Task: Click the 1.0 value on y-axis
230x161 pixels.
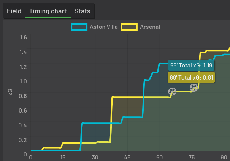Action: (x=23, y=81)
